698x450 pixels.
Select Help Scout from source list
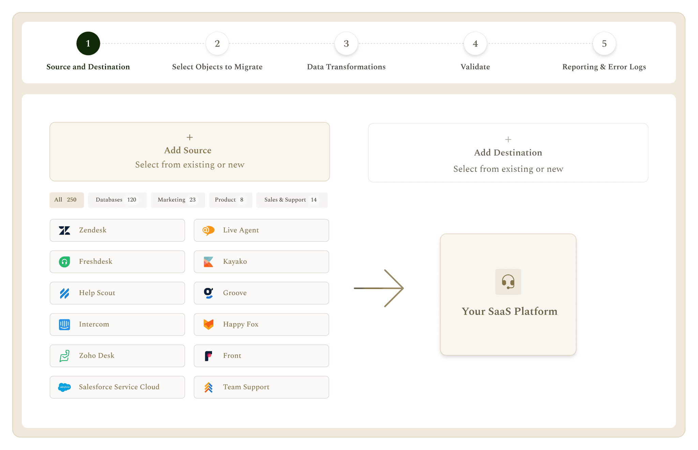[x=117, y=293]
